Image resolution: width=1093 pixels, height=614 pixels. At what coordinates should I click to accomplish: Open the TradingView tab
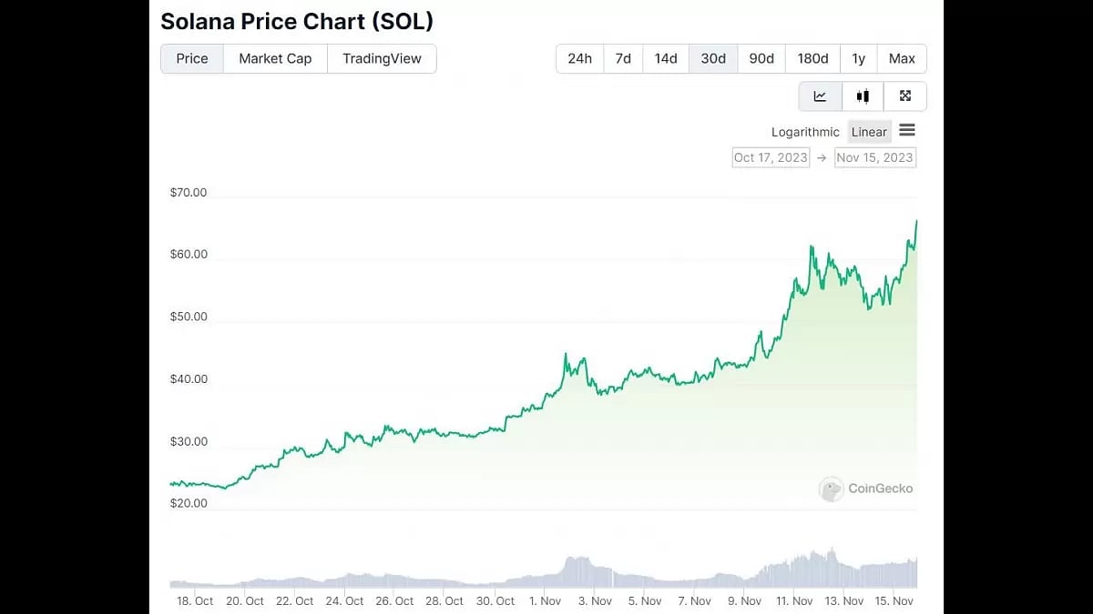coord(382,58)
